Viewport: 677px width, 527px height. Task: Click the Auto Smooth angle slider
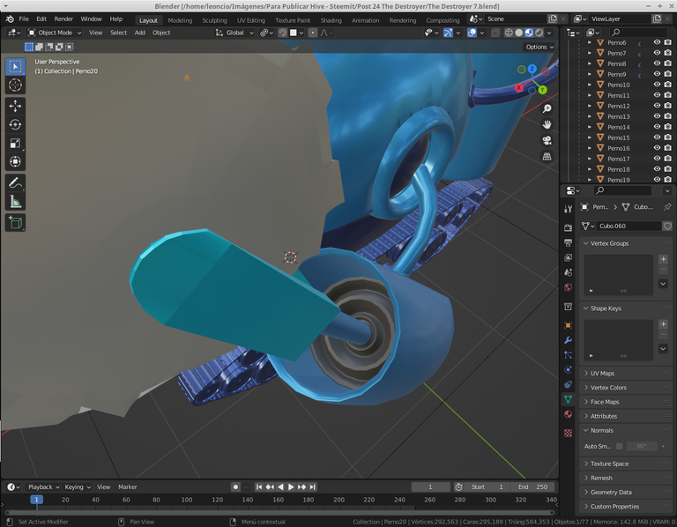(642, 446)
